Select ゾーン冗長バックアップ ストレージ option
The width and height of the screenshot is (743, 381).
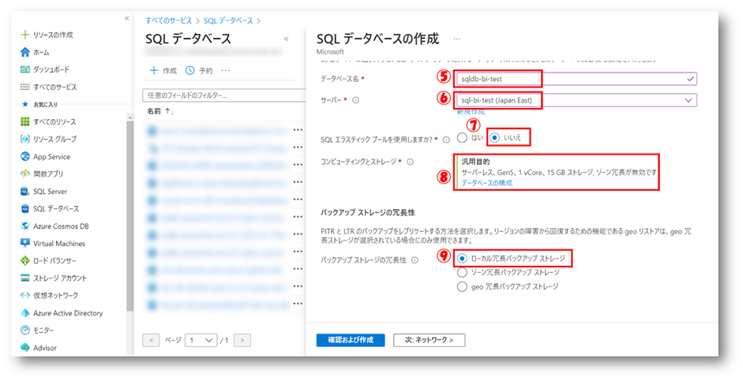pos(462,273)
